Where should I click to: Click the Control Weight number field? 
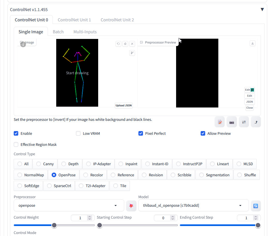point(83,218)
